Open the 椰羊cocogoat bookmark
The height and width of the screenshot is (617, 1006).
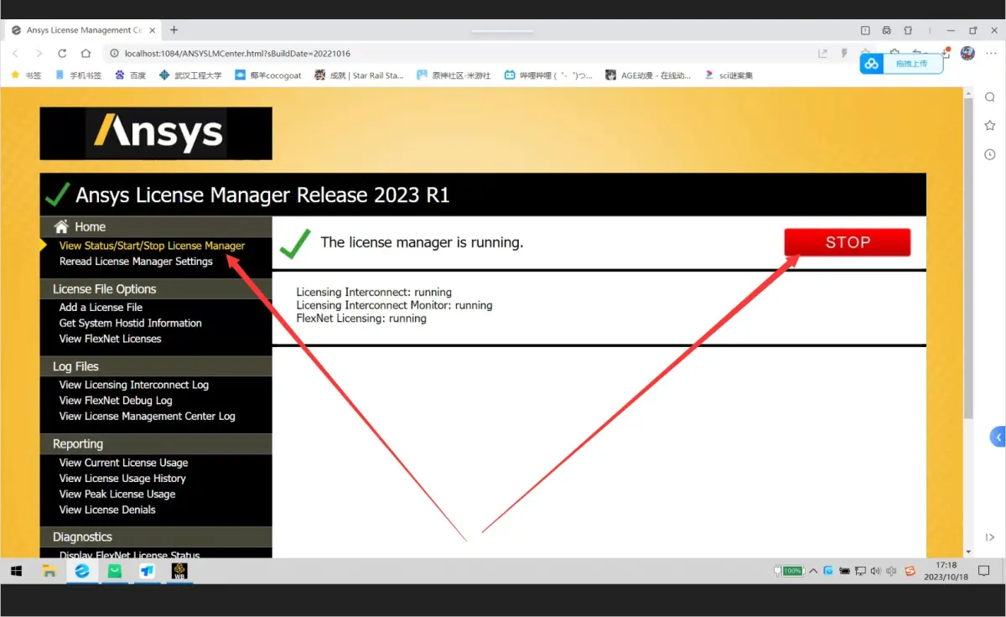(268, 75)
